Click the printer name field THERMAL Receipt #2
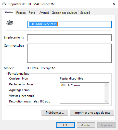 coord(69,24)
